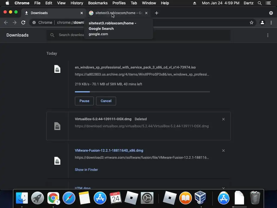
Task: Open the document stack in the dock
Action: [239, 198]
